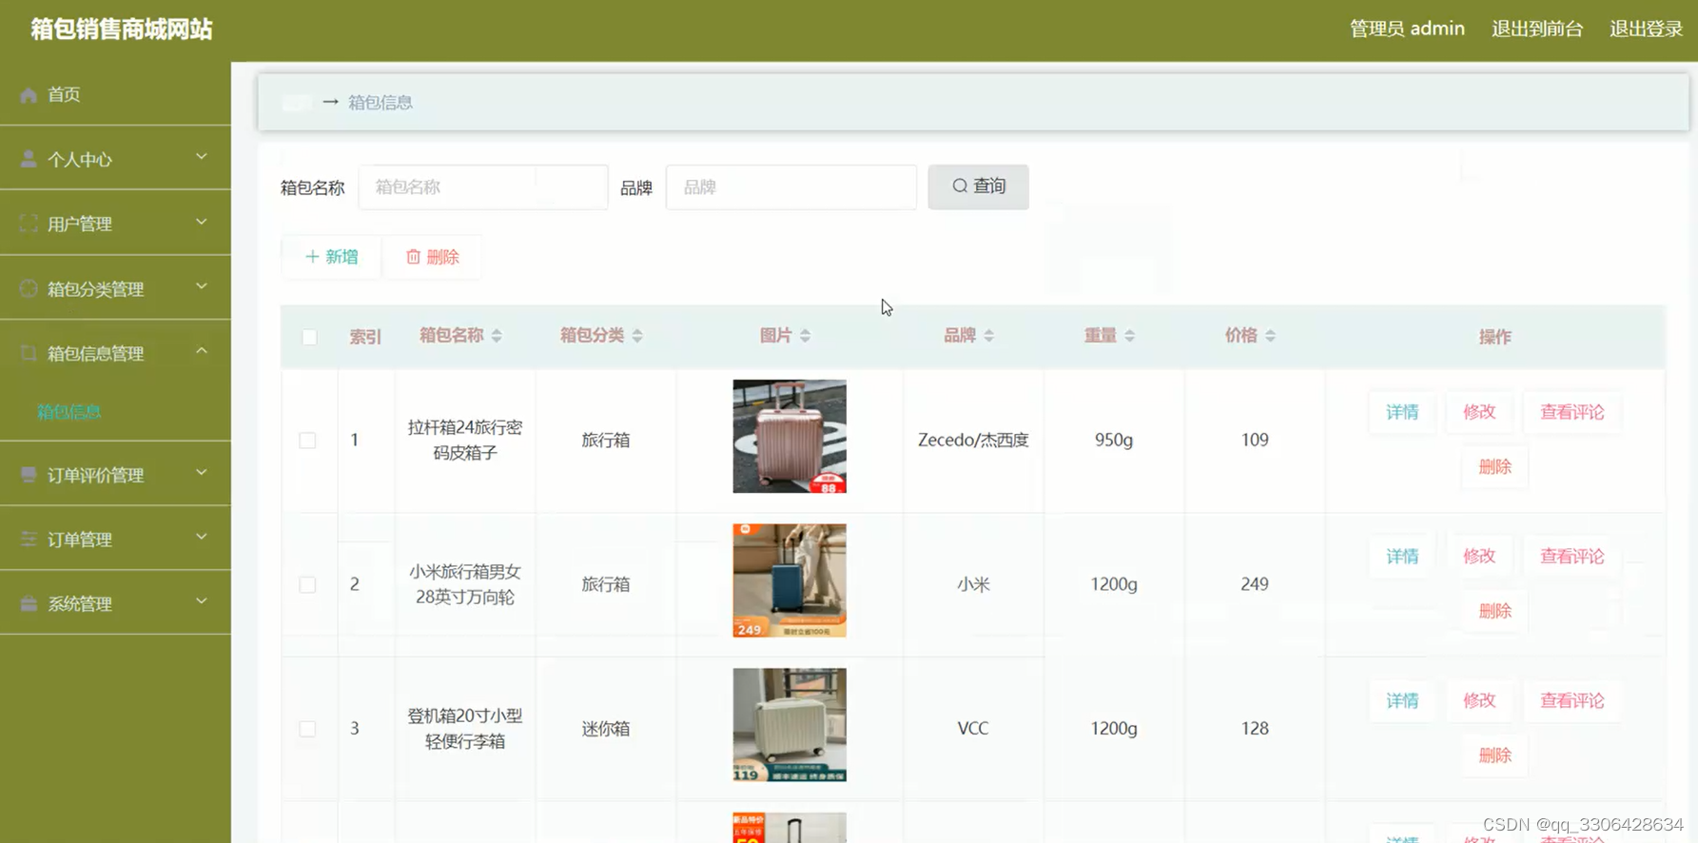Click the 查询 search button
The height and width of the screenshot is (843, 1698).
(x=978, y=186)
